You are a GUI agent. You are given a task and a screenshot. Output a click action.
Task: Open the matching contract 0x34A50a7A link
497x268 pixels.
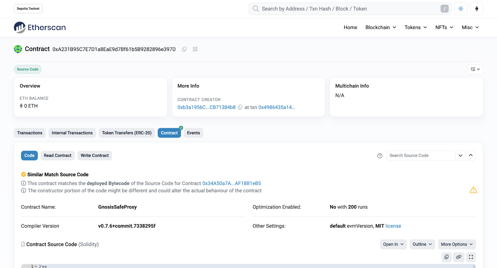coord(231,184)
